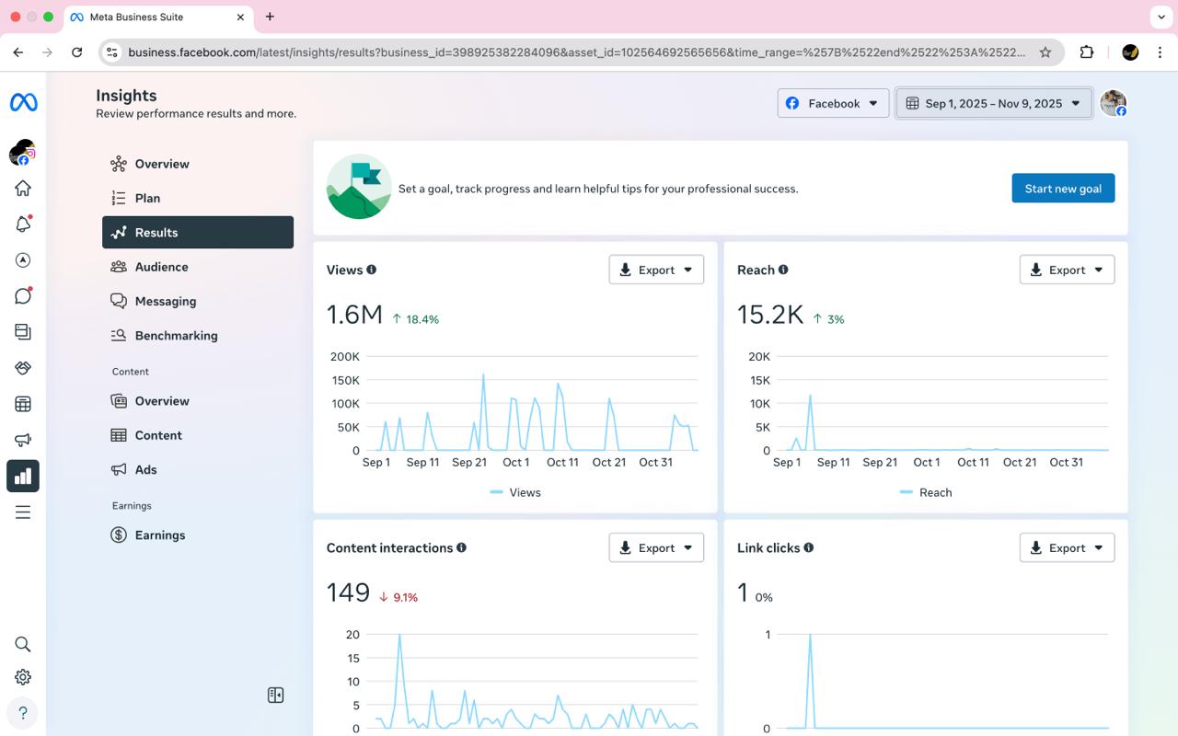Click the Views info icon
The width and height of the screenshot is (1178, 736).
pyautogui.click(x=372, y=270)
